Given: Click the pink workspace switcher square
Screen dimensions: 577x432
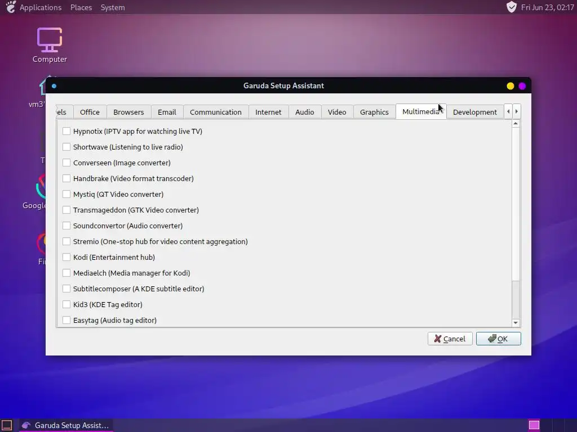Looking at the screenshot, I should [534, 425].
